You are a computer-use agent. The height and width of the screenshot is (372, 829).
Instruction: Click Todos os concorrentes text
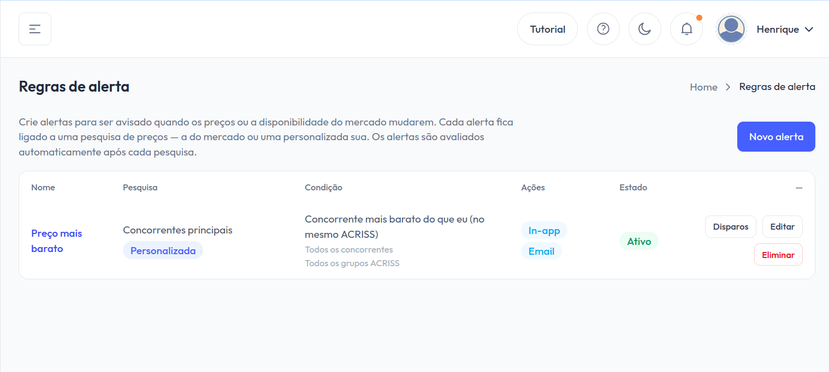[x=349, y=250]
